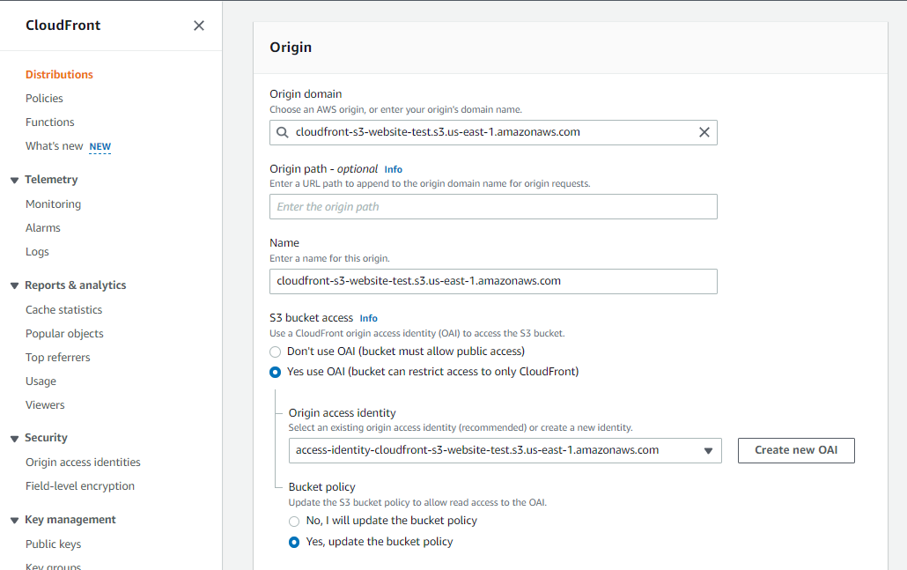Screen dimensions: 907x570
Task: View Top referrers report
Action: pyautogui.click(x=58, y=357)
